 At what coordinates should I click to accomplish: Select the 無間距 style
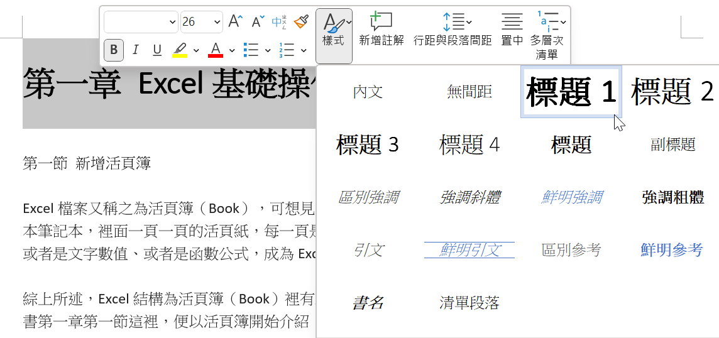[x=469, y=92]
